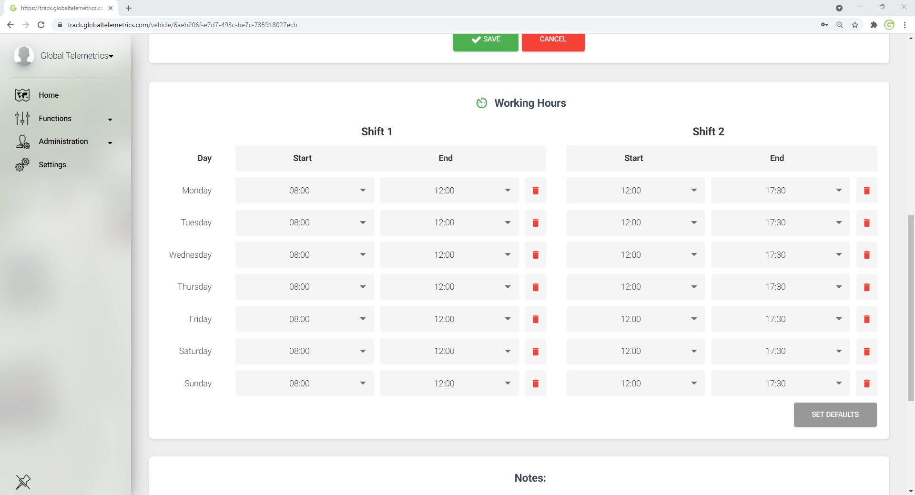Delete Monday's Shift 1 hours with trash icon
915x495 pixels.
tap(535, 191)
